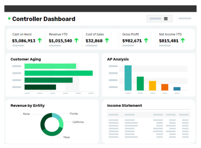The height and width of the screenshot is (148, 201).
Task: Click the dark top header bar
Action: [x=100, y=9]
